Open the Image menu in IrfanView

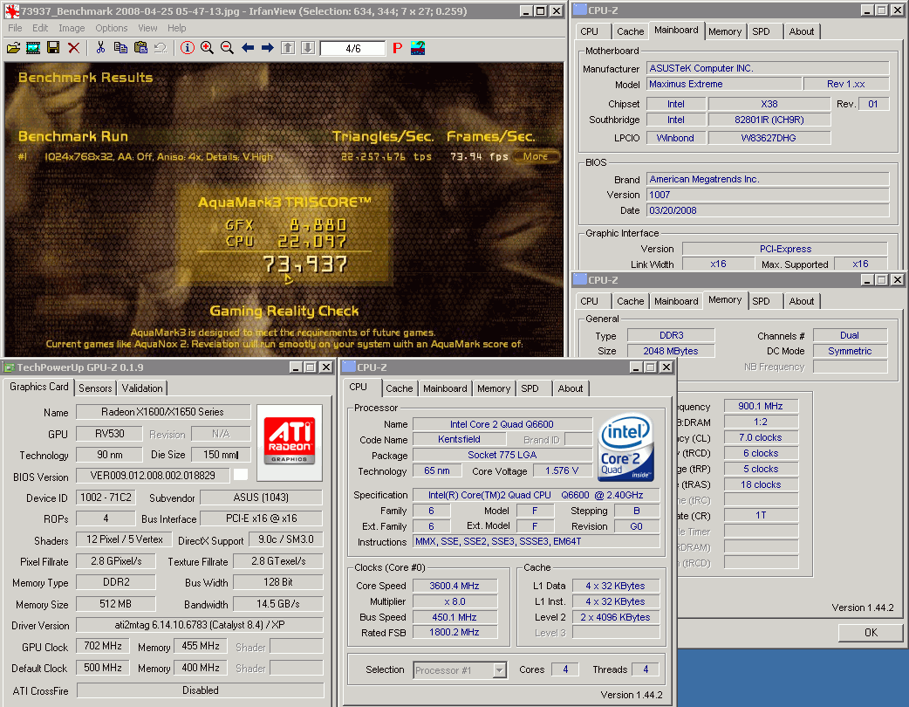(x=72, y=28)
